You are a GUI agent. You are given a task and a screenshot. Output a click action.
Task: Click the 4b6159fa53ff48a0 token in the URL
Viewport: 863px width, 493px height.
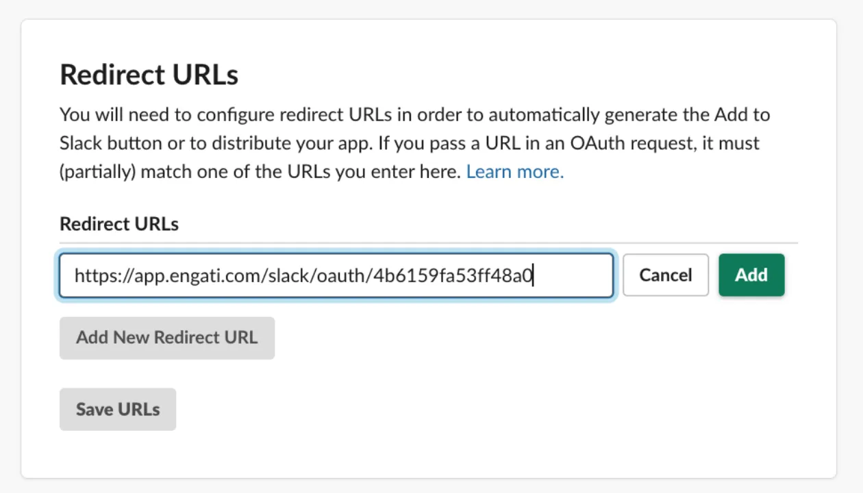pyautogui.click(x=453, y=276)
